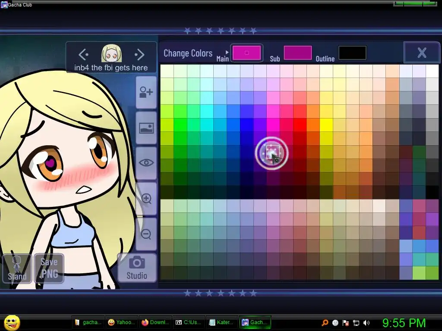Toggle the eye visibility icon
Image resolution: width=442 pixels, height=331 pixels.
click(x=146, y=163)
